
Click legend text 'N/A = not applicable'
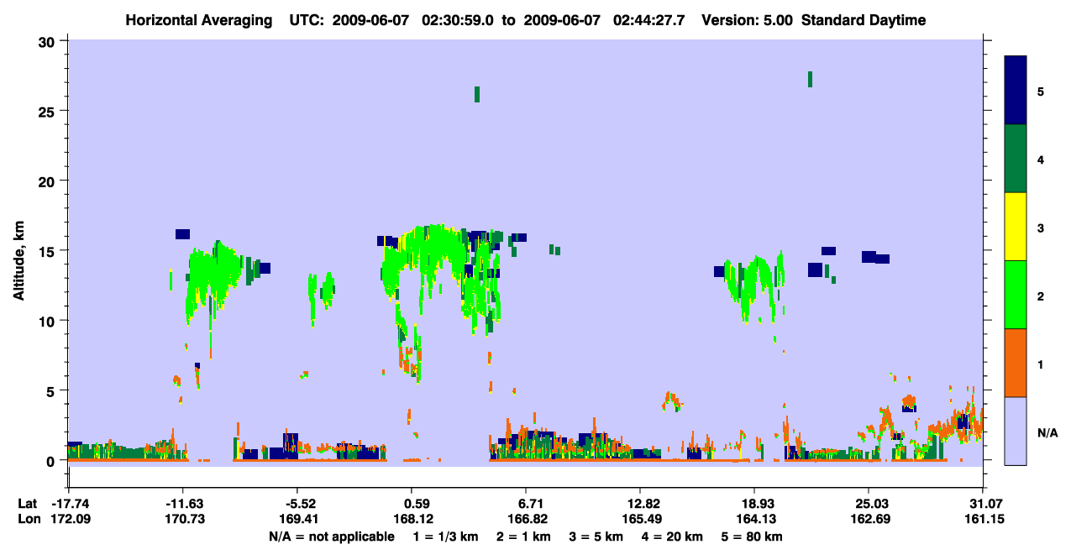pos(332,536)
